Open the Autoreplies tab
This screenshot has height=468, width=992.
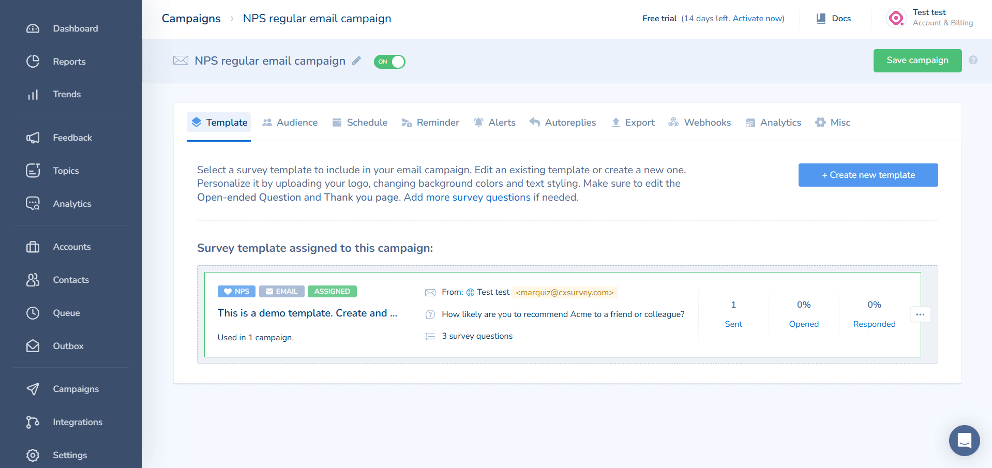pos(563,123)
